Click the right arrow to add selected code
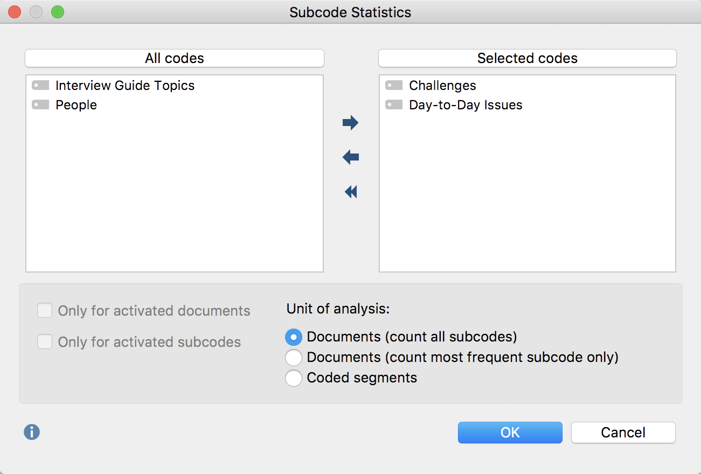Screen dimensions: 701x474 click(x=350, y=123)
